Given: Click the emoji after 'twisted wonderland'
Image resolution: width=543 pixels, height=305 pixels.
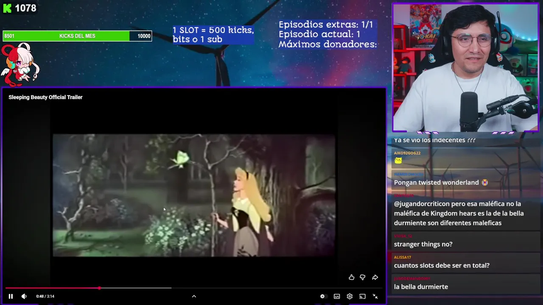Looking at the screenshot, I should pyautogui.click(x=484, y=182).
